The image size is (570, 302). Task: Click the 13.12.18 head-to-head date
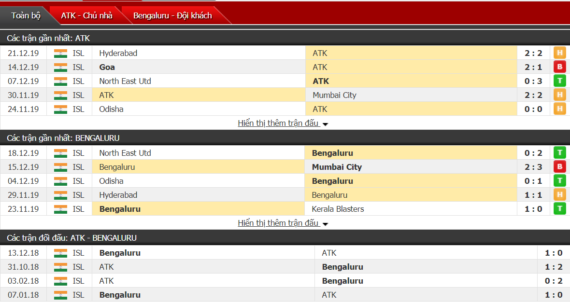(x=23, y=253)
